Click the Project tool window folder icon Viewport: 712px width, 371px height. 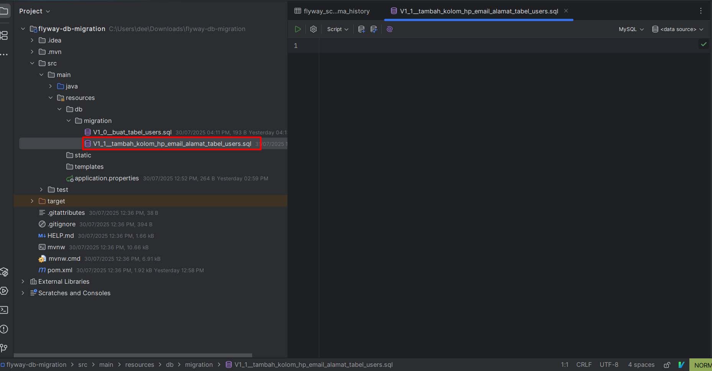[x=4, y=11]
